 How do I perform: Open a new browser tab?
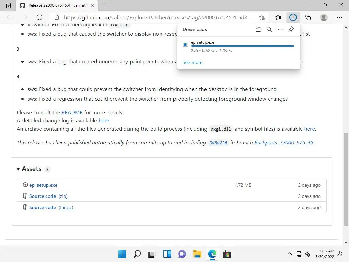tap(104, 5)
